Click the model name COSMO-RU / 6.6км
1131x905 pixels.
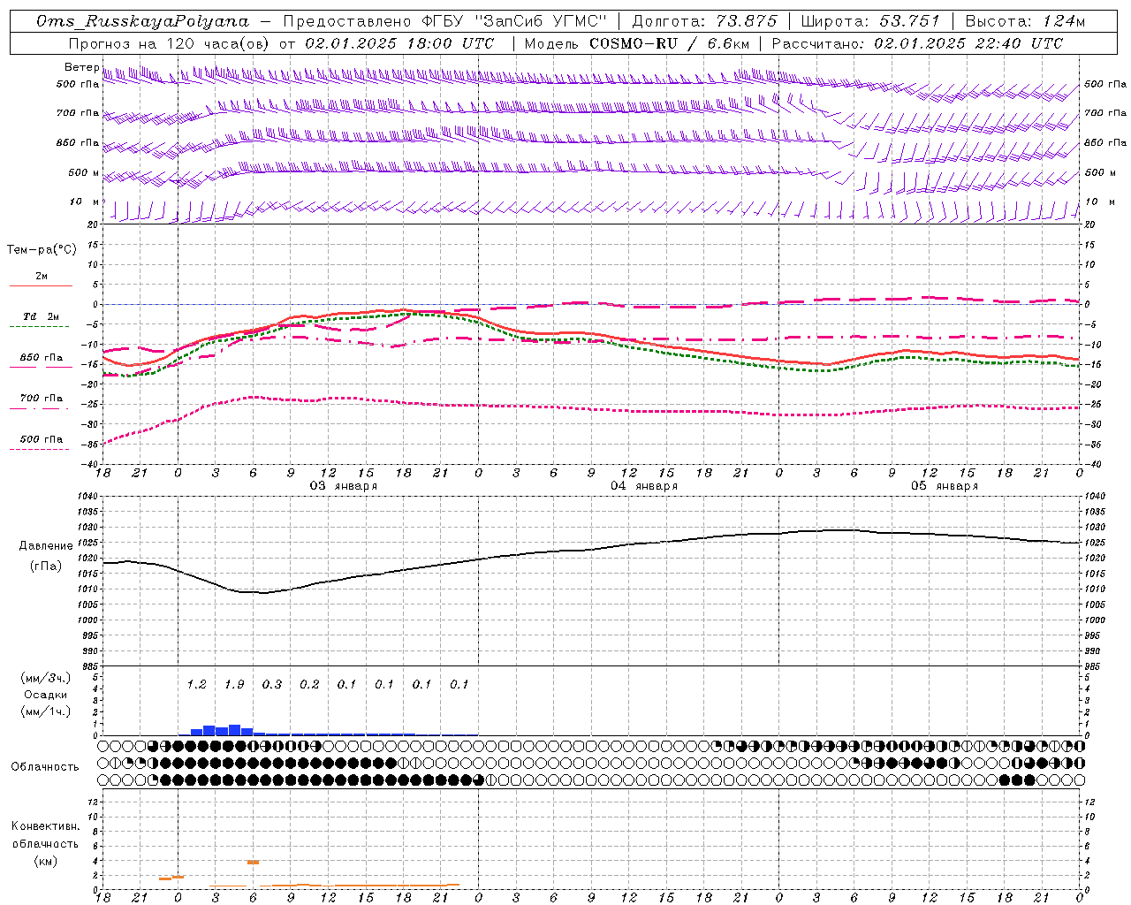(x=669, y=43)
